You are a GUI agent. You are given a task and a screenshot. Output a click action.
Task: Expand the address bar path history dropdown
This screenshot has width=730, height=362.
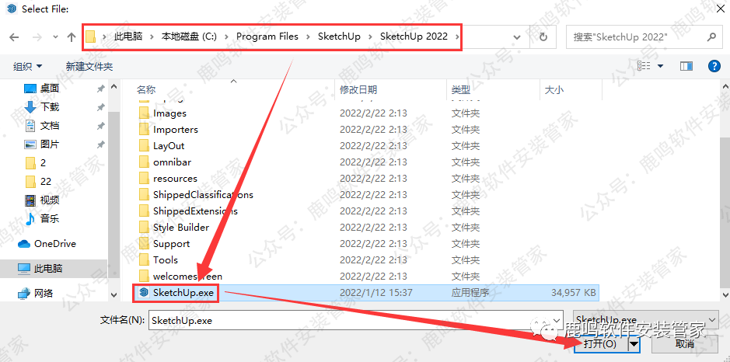point(516,37)
